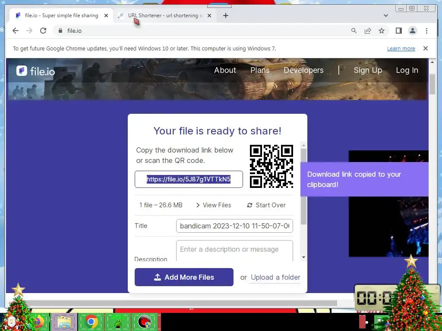Click the Title input field
Screen dimensions: 442x331
234,226
